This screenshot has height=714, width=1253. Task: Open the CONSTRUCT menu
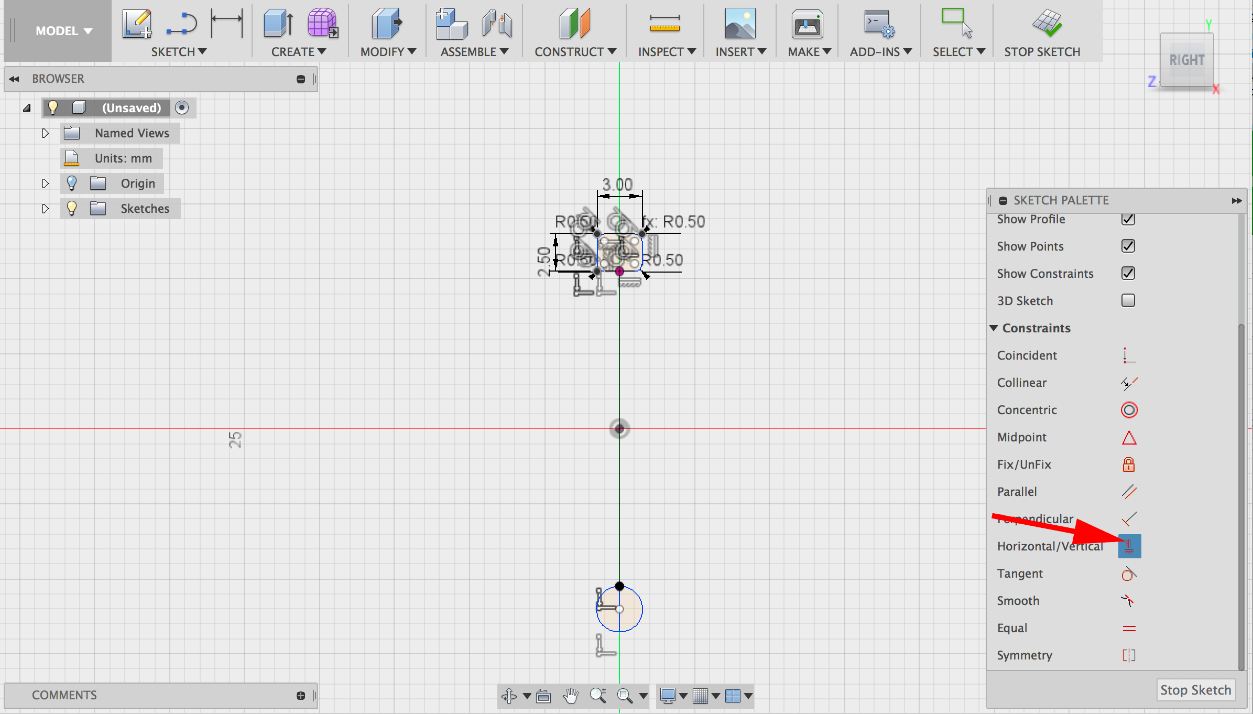coord(575,52)
